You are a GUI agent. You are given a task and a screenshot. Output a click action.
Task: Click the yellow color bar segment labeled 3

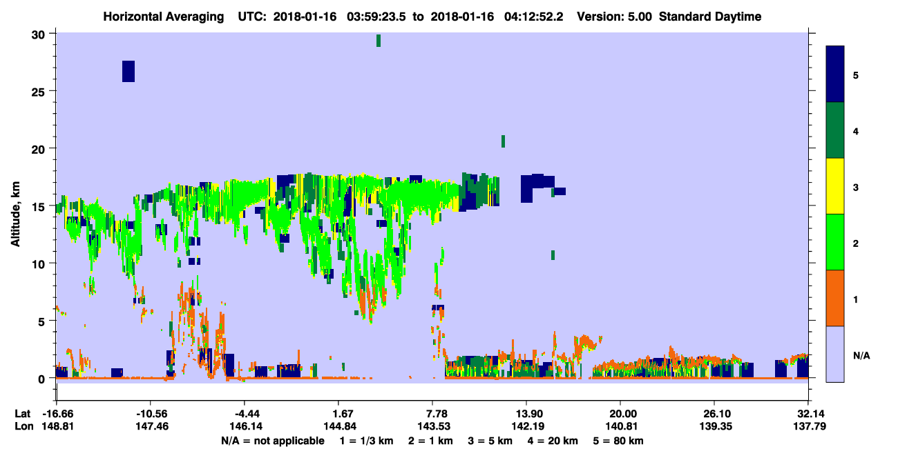[x=836, y=186]
